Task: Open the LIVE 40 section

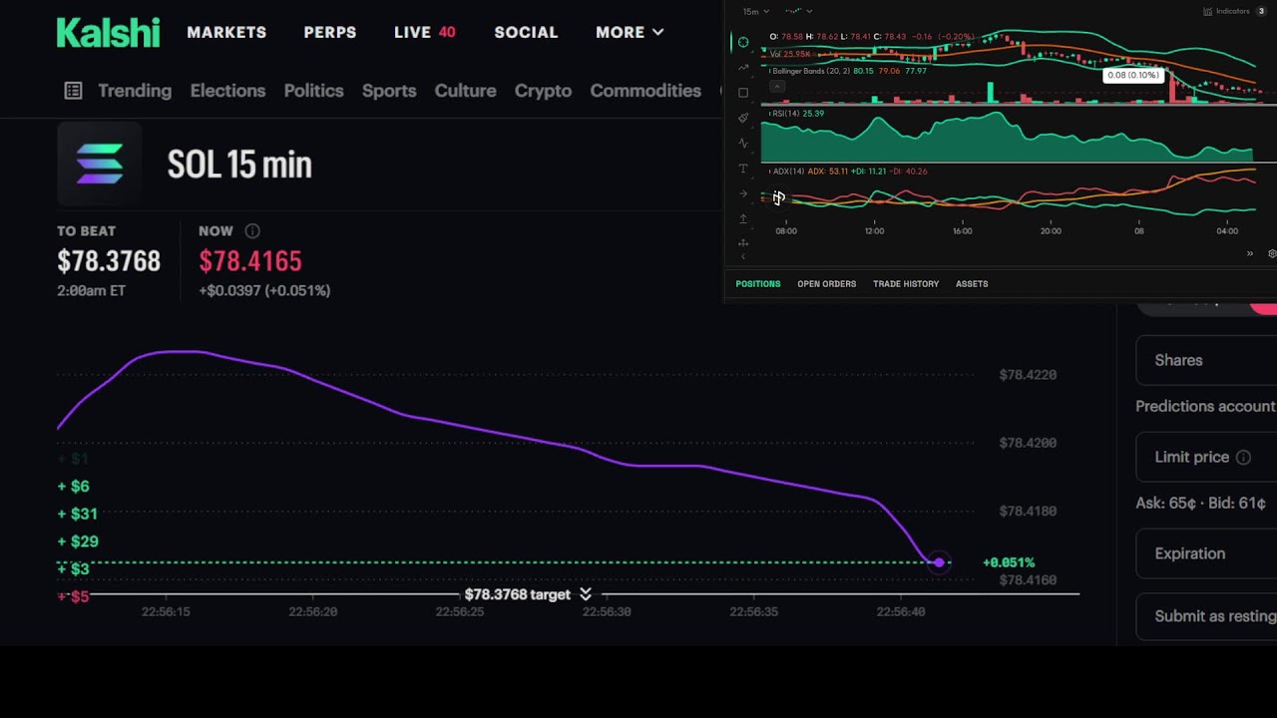Action: coord(425,32)
